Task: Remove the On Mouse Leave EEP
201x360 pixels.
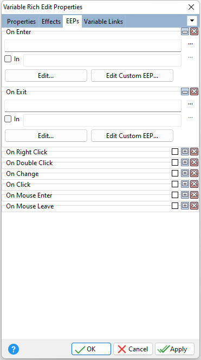Action: click(x=194, y=206)
